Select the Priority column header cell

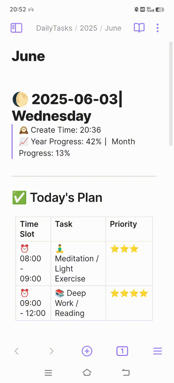click(x=129, y=229)
